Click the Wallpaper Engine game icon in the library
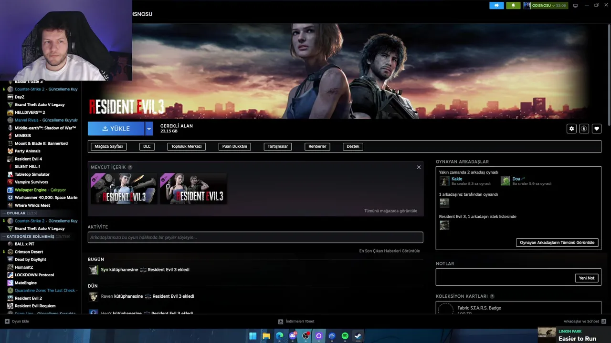611x343 pixels. (x=10, y=190)
